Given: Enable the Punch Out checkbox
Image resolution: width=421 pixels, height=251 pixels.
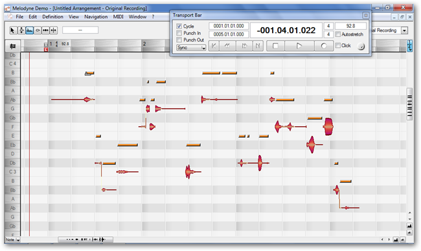Looking at the screenshot, I should (x=179, y=39).
